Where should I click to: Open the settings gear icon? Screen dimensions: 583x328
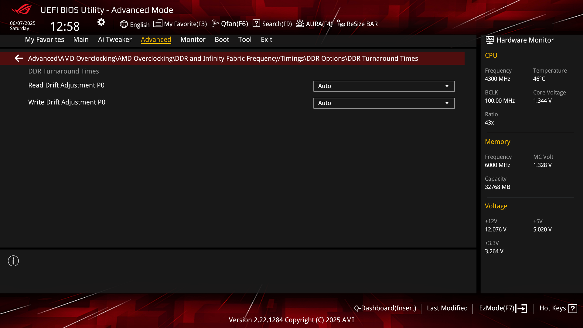(x=101, y=22)
